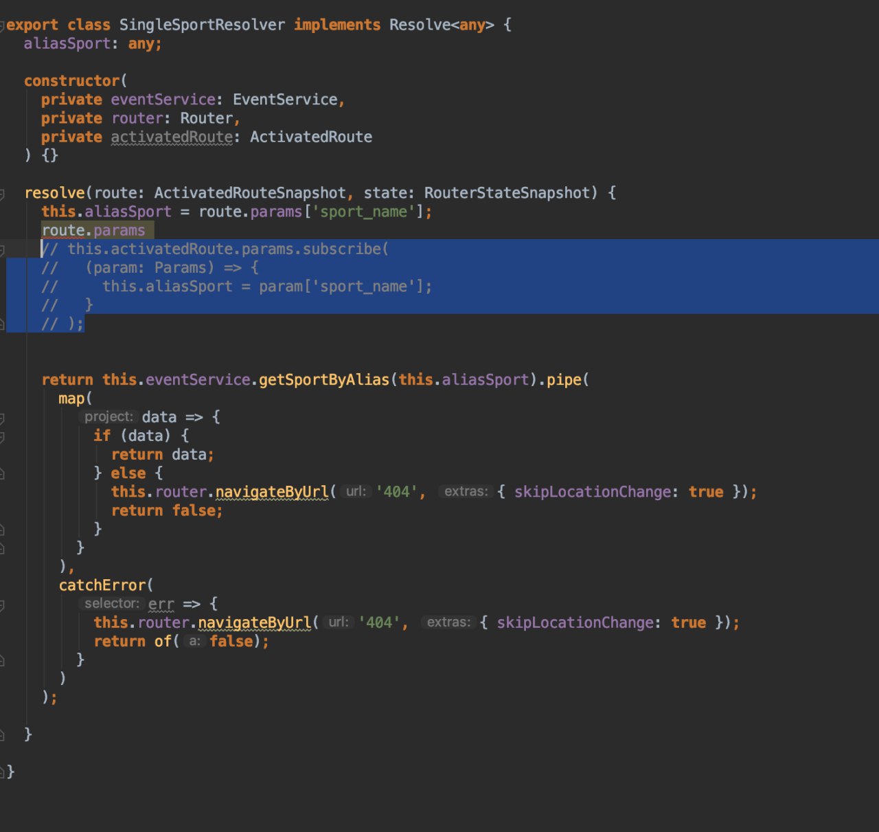Screen dimensions: 879x832
Task: Click the 'extras:' hint in the else-block navigateByUrl call
Action: tap(466, 492)
